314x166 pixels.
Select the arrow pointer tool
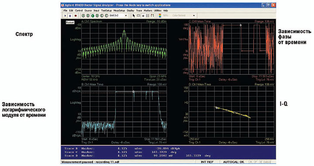(134, 16)
